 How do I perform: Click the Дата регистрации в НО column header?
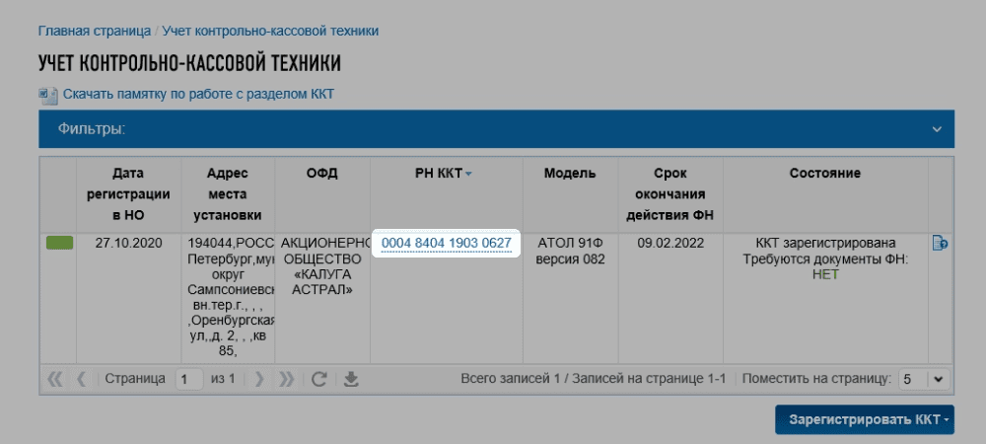coord(128,193)
